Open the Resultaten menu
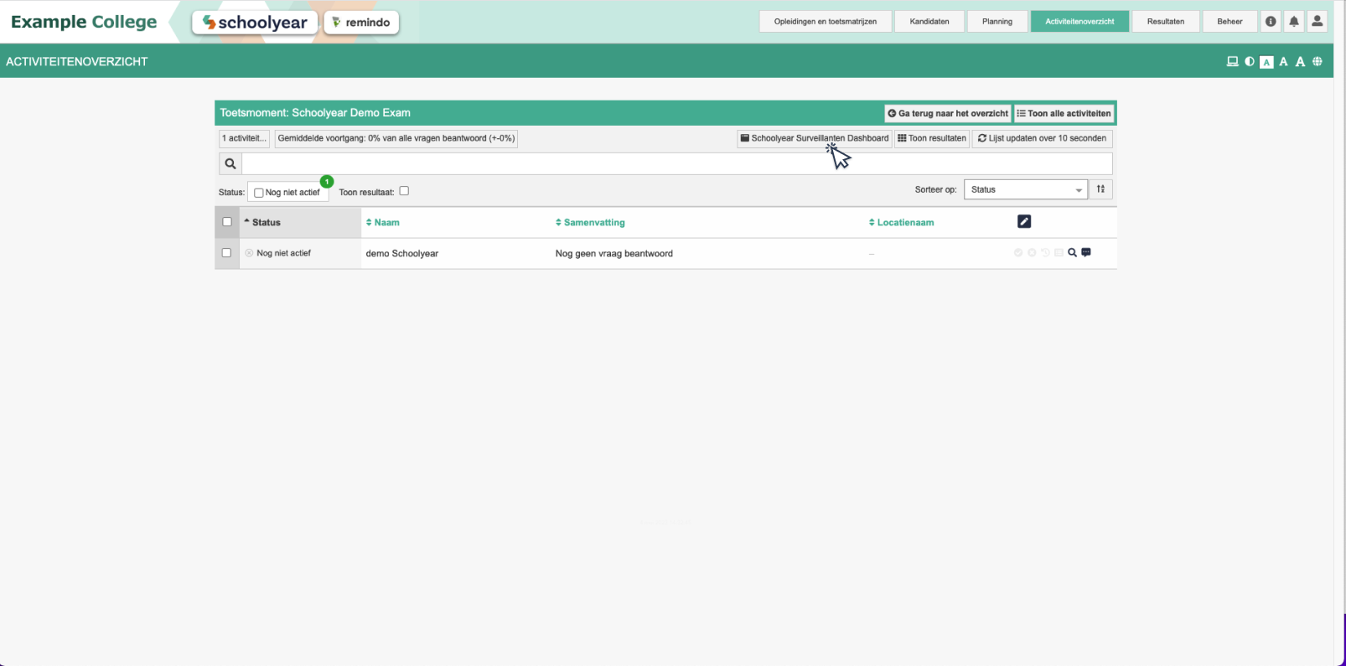Screen dimensions: 1346x666 (1166, 22)
